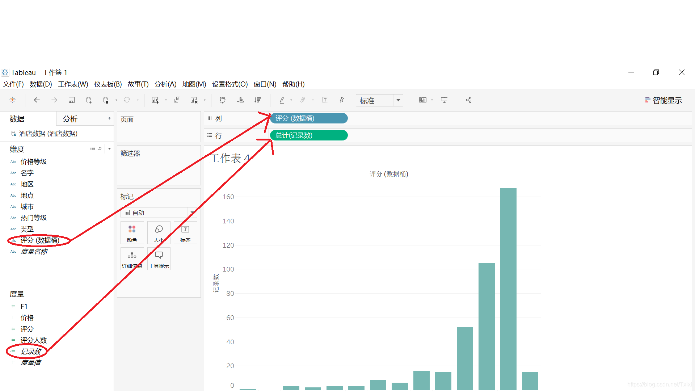Open the 仪表板(B) menu

pos(108,84)
